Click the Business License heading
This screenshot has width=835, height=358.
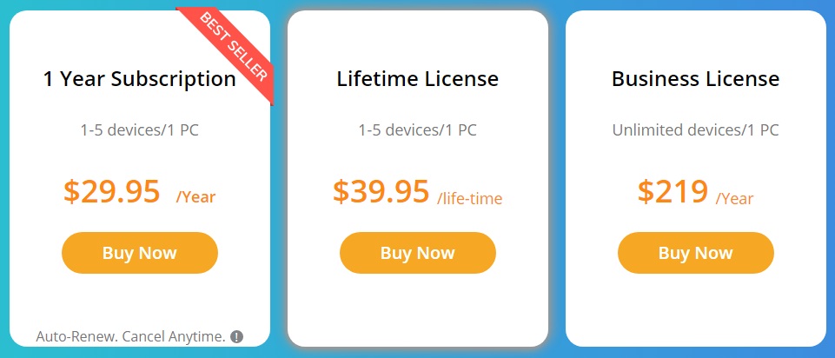(695, 79)
